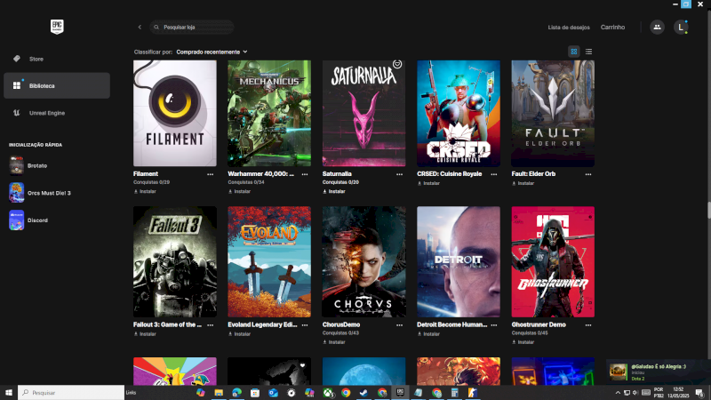The image size is (711, 400).
Task: Install ChorusDemo
Action: click(334, 342)
